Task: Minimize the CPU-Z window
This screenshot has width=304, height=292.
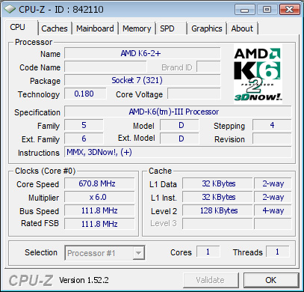Action: (245, 10)
